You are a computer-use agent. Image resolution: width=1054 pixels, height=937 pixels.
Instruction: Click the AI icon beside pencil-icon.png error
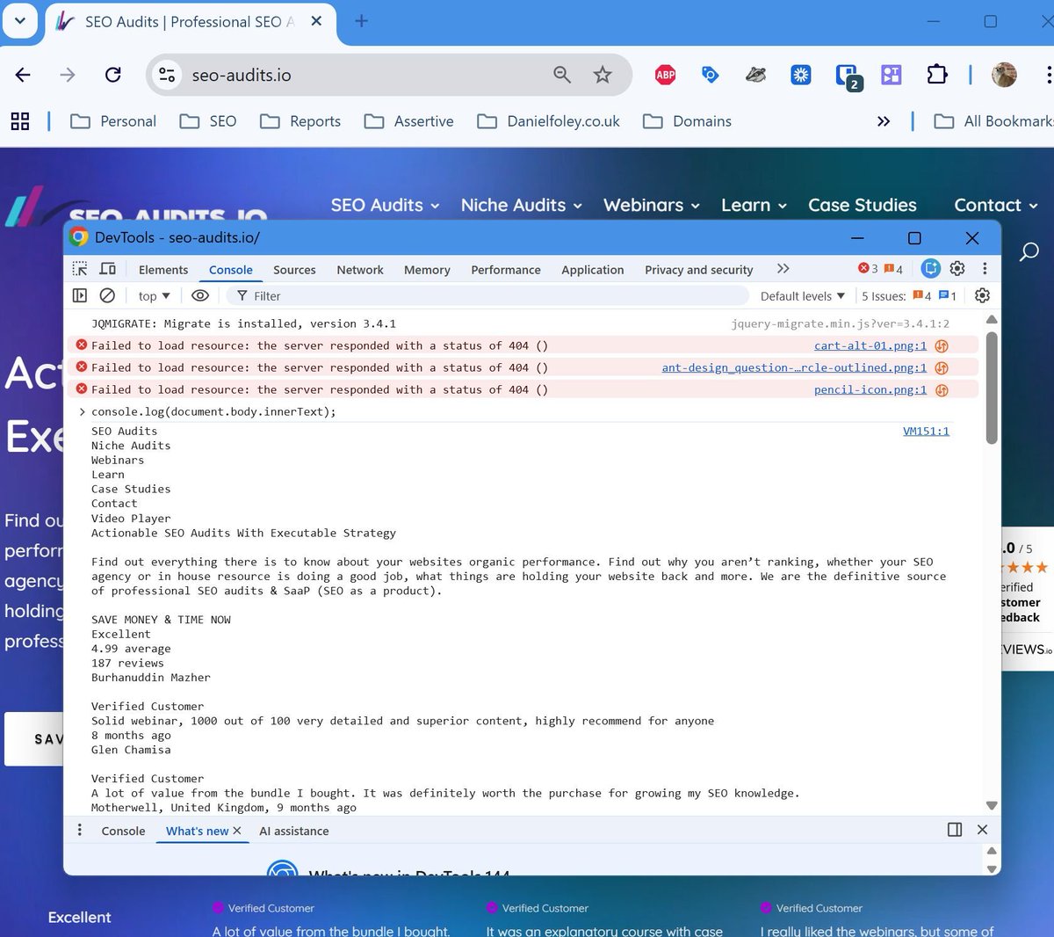pyautogui.click(x=942, y=390)
